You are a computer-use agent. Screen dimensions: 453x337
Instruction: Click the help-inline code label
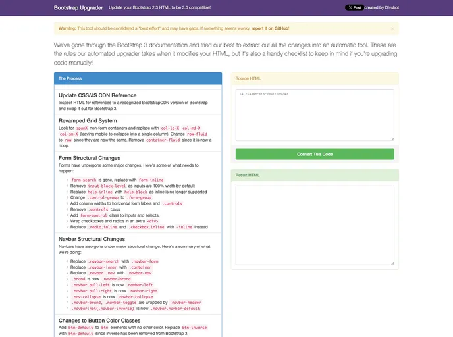point(100,192)
